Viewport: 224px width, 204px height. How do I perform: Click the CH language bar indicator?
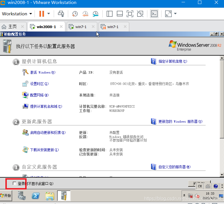(x=200, y=186)
